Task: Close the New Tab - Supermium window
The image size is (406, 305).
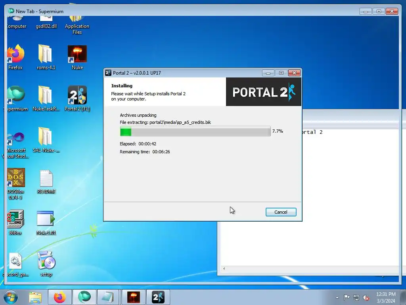Action: point(392,12)
